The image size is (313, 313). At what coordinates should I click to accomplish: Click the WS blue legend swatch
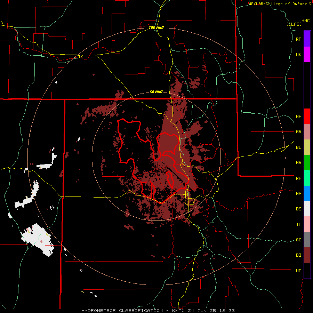[x=307, y=193]
